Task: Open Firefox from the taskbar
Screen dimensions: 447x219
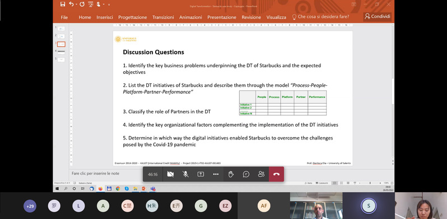Action: click(100, 189)
